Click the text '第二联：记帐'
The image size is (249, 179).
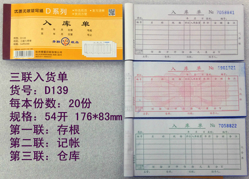[45, 143]
